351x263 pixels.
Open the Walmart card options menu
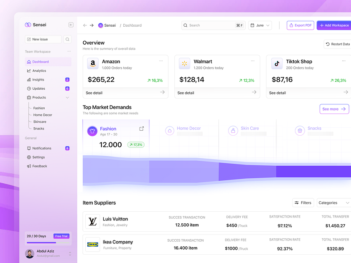(253, 61)
